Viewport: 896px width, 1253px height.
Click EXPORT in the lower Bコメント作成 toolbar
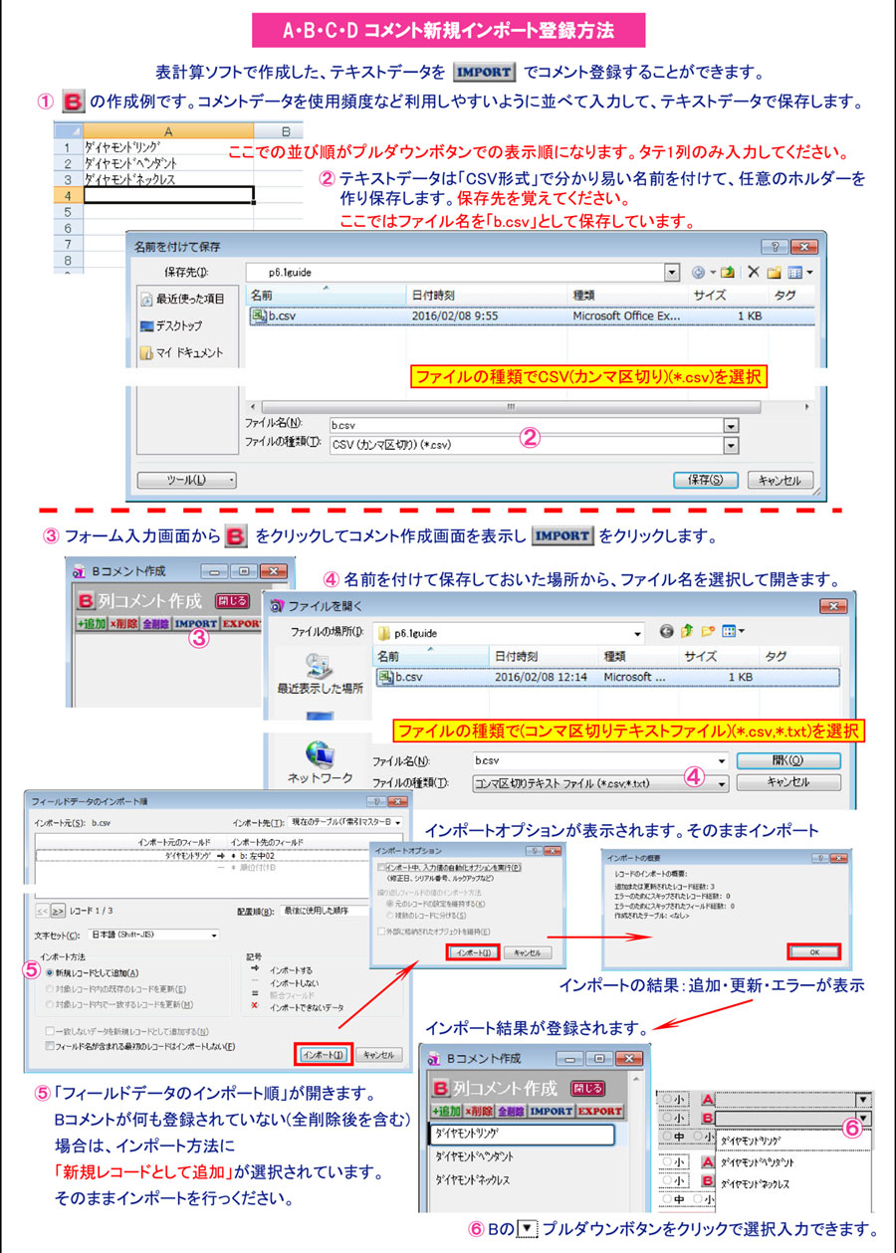tap(599, 1111)
